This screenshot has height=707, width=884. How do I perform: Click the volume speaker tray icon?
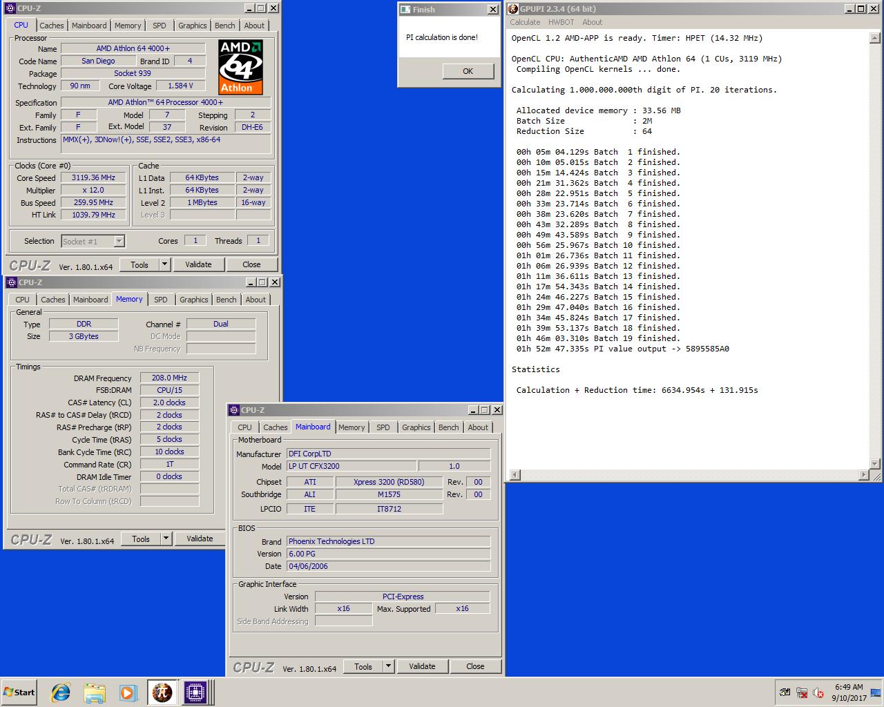point(818,693)
